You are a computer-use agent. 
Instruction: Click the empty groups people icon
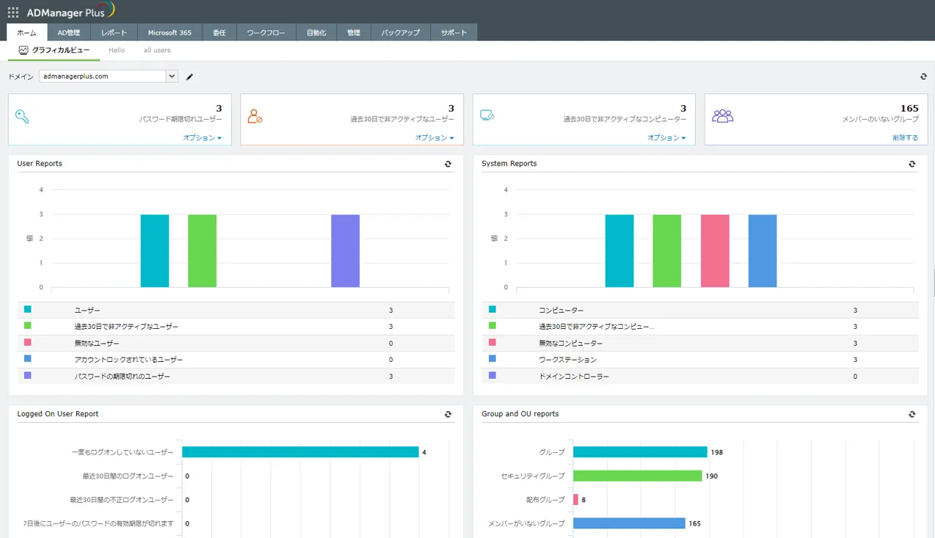722,116
